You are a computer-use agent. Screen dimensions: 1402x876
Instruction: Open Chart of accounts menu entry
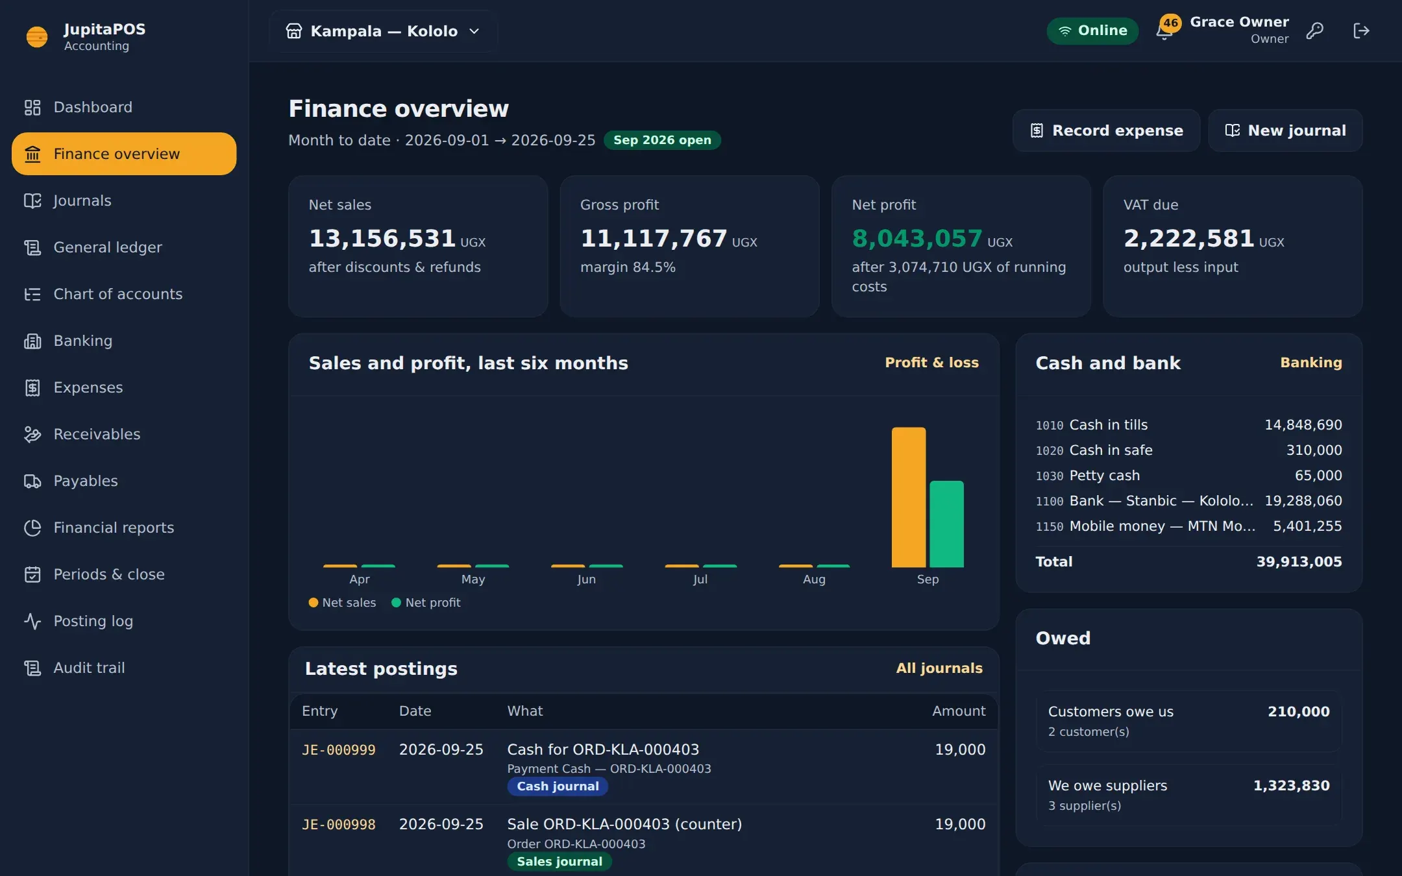point(124,294)
